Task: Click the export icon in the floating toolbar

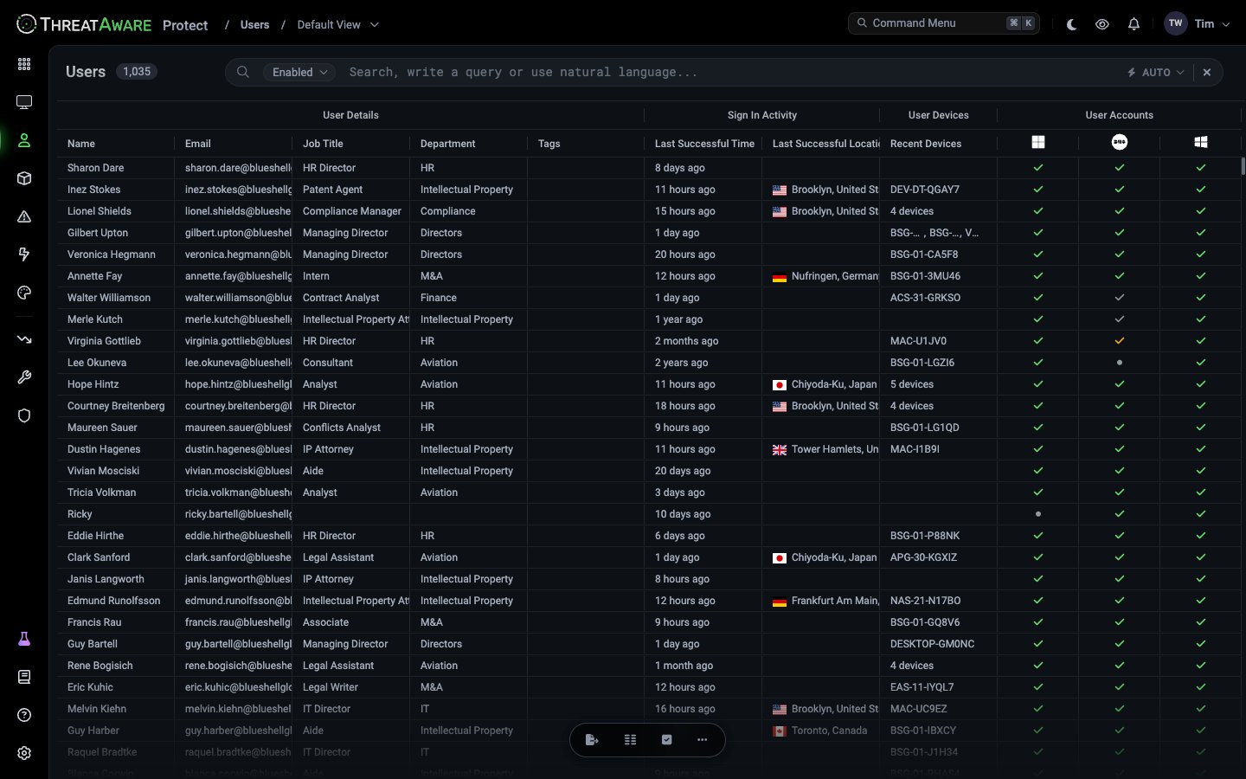Action: (592, 739)
